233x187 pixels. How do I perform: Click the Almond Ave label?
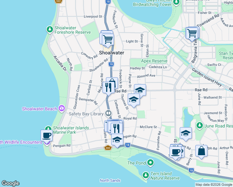click(146, 76)
